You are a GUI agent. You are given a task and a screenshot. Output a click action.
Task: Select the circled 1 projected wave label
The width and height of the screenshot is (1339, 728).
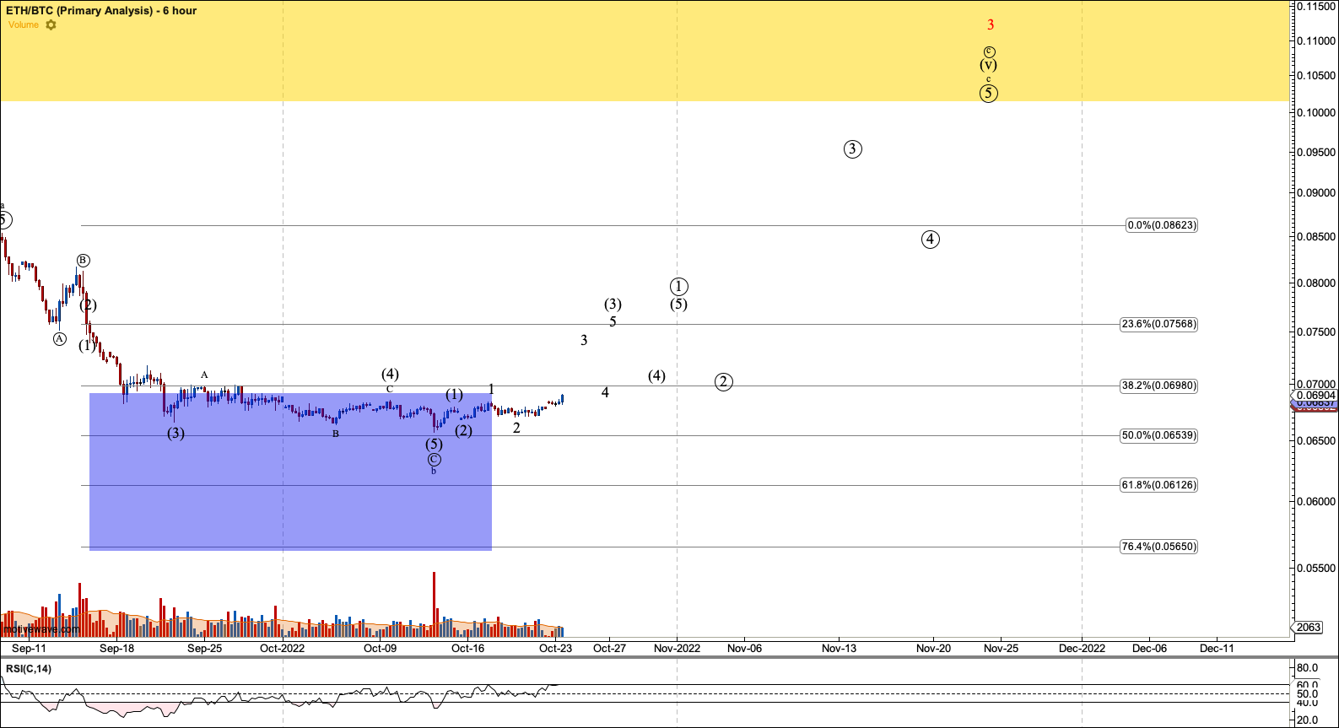click(679, 287)
